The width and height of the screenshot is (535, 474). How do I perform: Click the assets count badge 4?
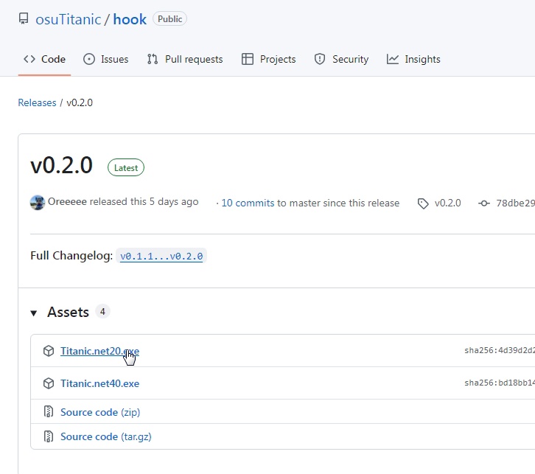(102, 312)
